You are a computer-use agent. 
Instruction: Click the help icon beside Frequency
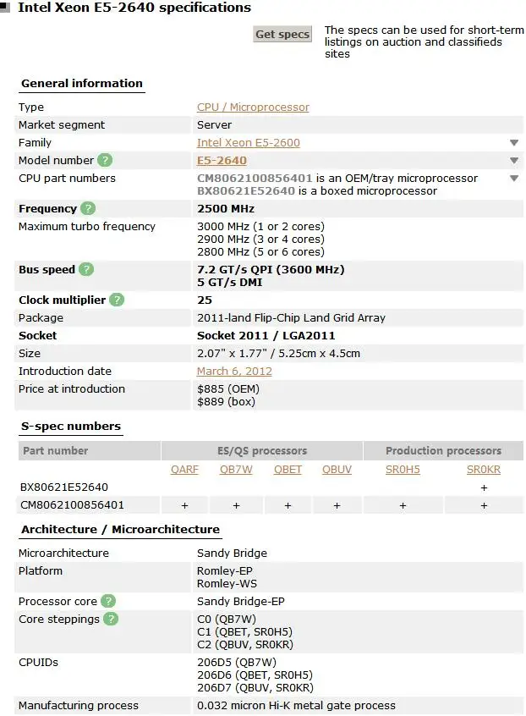point(88,208)
